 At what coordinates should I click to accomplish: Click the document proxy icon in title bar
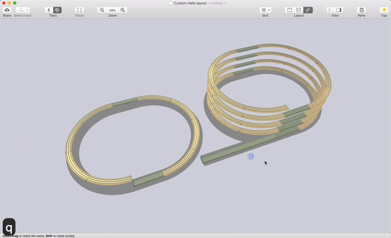click(170, 3)
